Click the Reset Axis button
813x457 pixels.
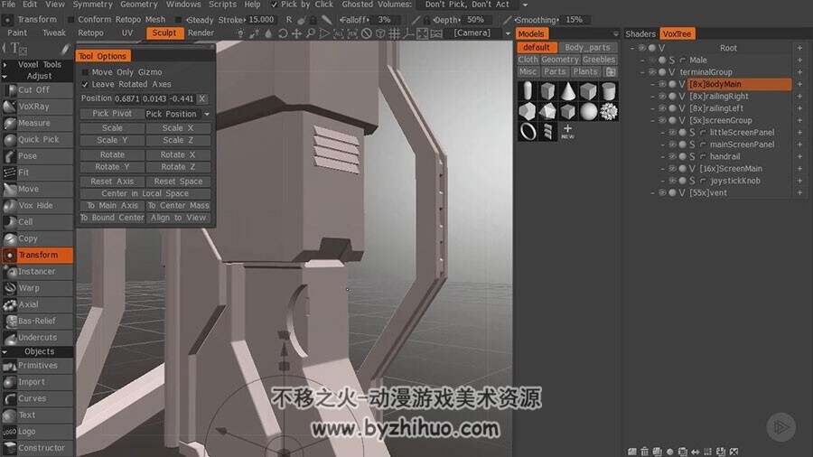tap(112, 182)
